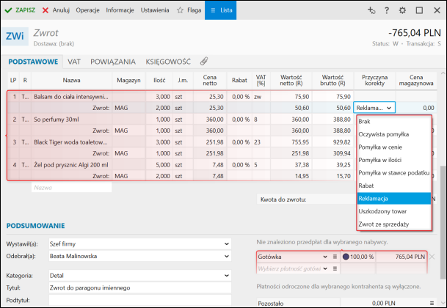This screenshot has width=447, height=308.
Task: Open the gear settings icon in title bar
Action: 402,10
